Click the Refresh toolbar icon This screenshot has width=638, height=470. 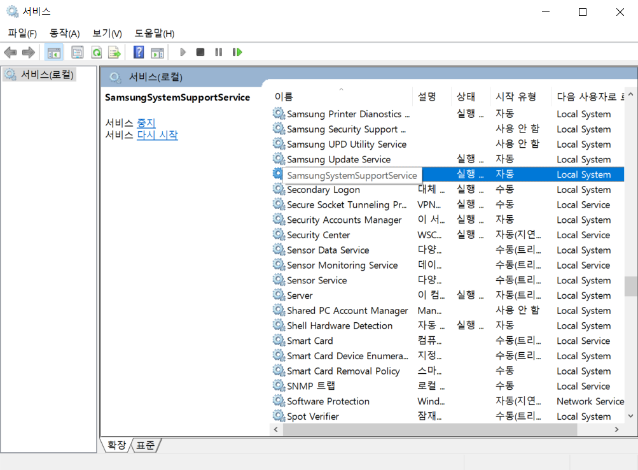[97, 52]
